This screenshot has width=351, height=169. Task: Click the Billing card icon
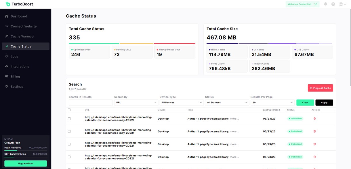[7, 77]
